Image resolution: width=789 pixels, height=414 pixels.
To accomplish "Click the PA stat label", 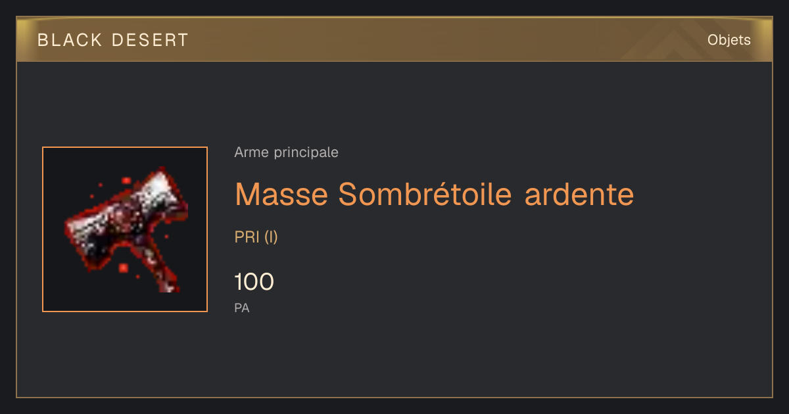I will click(x=242, y=308).
